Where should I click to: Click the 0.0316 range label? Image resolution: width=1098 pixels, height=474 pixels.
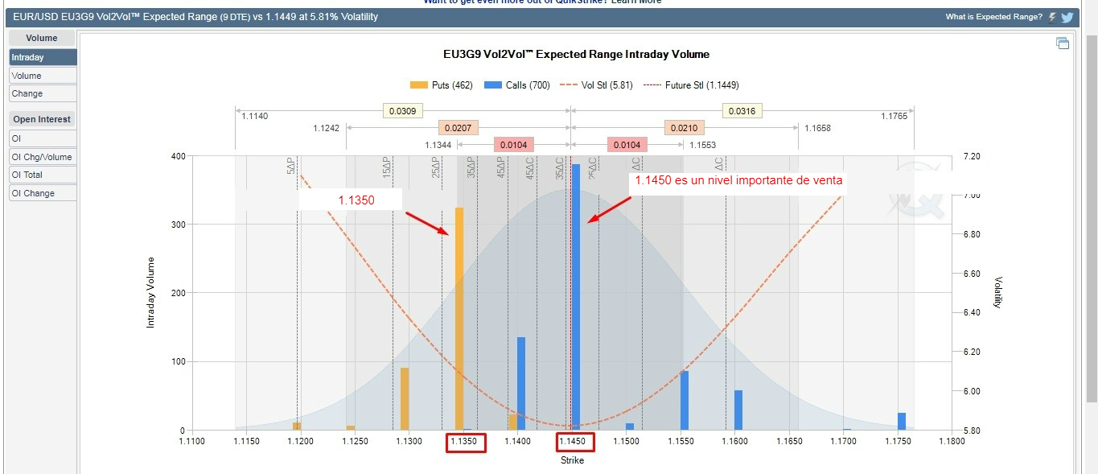pos(741,111)
